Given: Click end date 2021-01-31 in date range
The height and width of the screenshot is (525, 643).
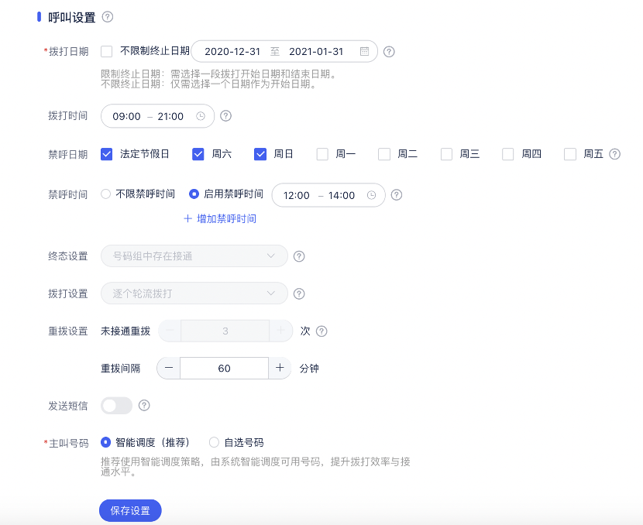Looking at the screenshot, I should (x=316, y=52).
